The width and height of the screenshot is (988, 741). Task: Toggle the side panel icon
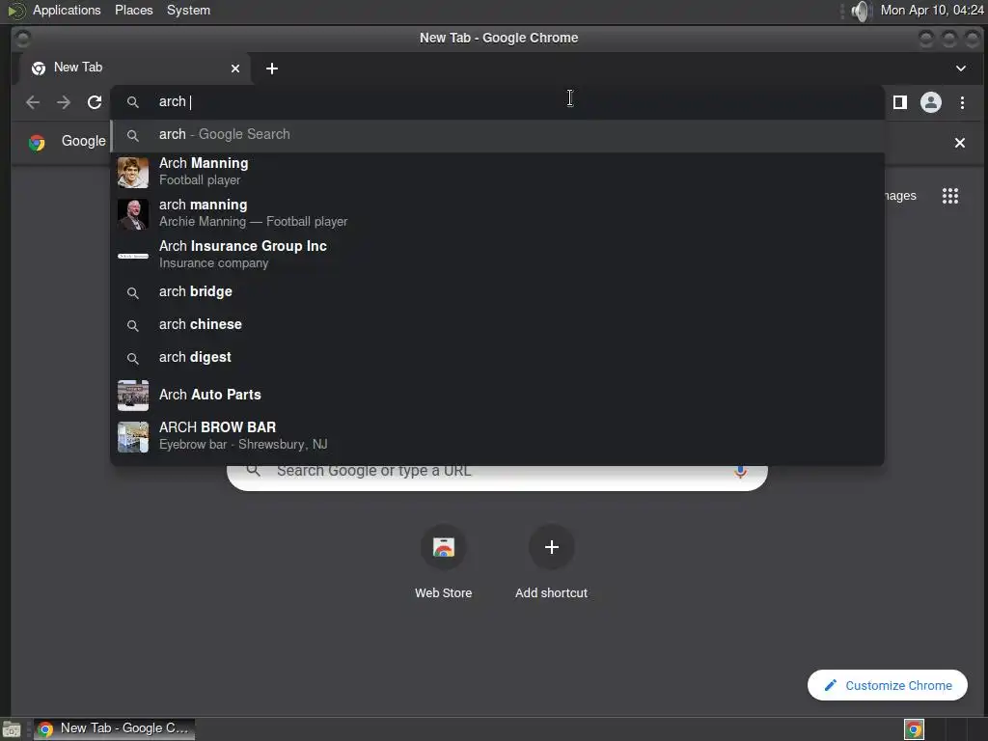(900, 102)
